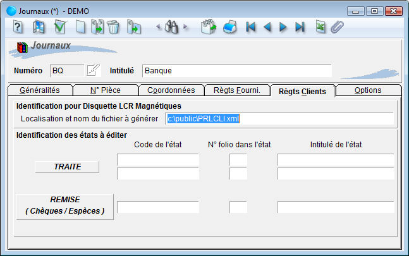
Task: Click the printer icon
Action: point(230,27)
